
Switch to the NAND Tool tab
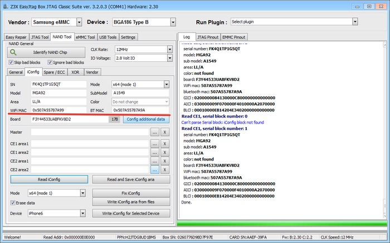(62, 37)
